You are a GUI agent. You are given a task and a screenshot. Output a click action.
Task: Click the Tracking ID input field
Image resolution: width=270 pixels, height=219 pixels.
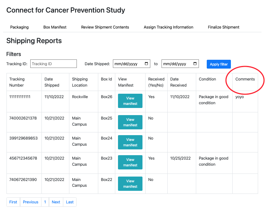(53, 64)
